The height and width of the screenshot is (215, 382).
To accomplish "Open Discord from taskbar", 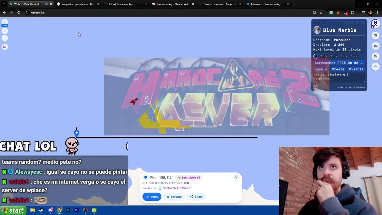I will click(50, 210).
